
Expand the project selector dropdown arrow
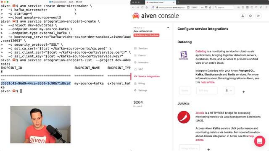(x=168, y=28)
